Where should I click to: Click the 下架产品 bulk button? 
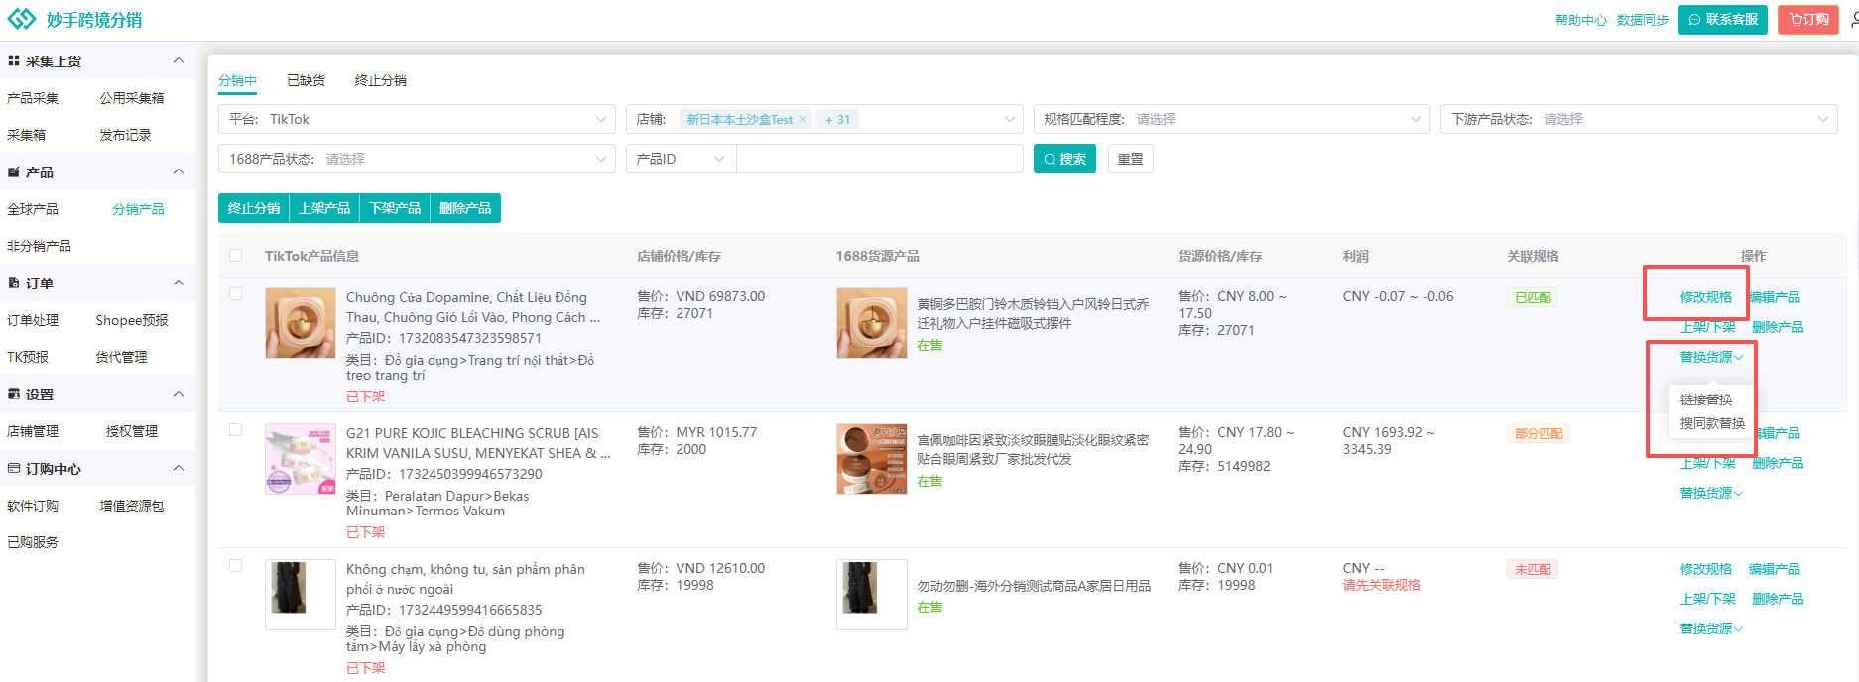click(395, 208)
